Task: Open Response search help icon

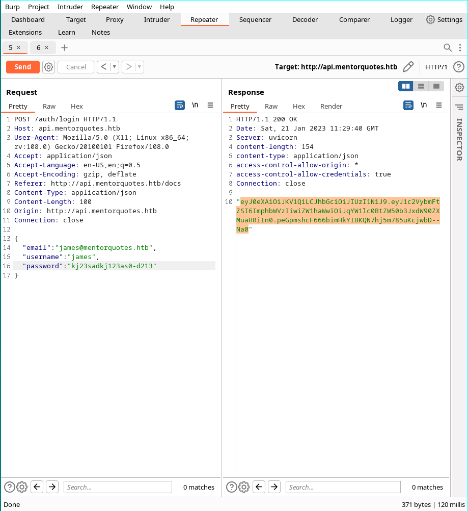Action: tap(231, 487)
